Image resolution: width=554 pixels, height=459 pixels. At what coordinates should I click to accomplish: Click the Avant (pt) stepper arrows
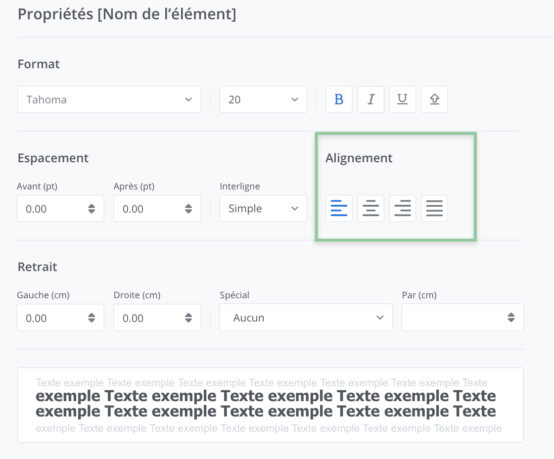click(92, 209)
